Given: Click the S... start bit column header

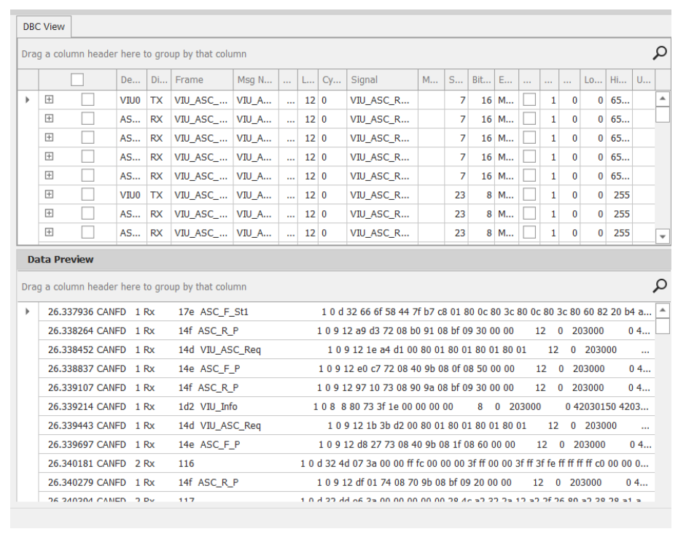Looking at the screenshot, I should click(x=456, y=80).
